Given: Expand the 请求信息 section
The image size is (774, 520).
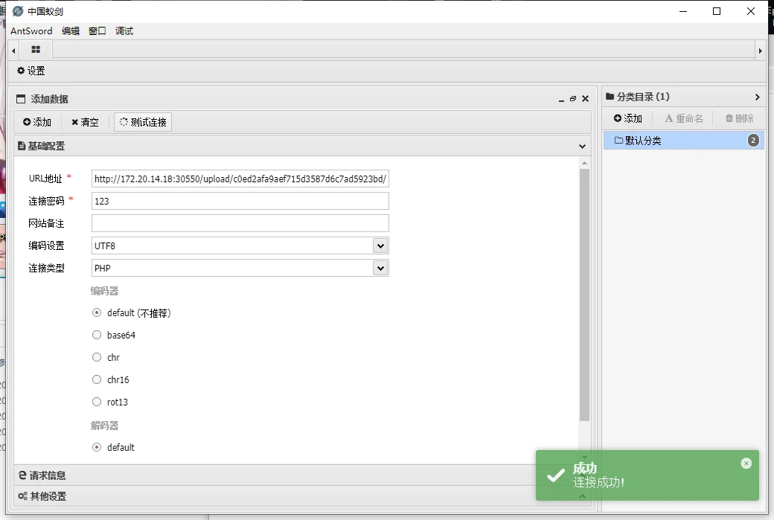Looking at the screenshot, I should tap(48, 475).
